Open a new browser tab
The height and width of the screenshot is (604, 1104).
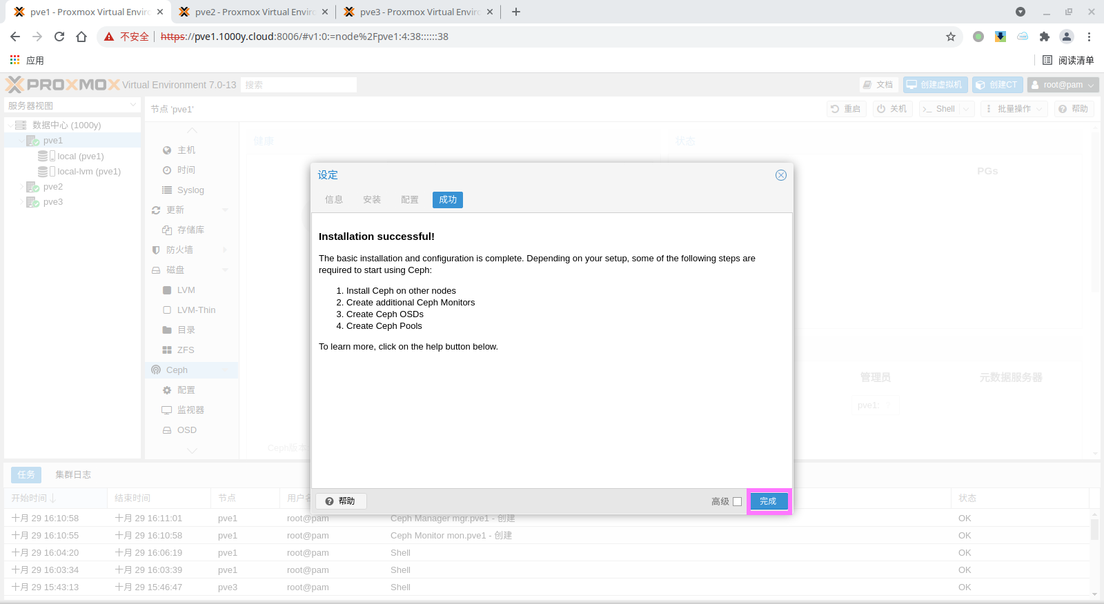point(515,12)
